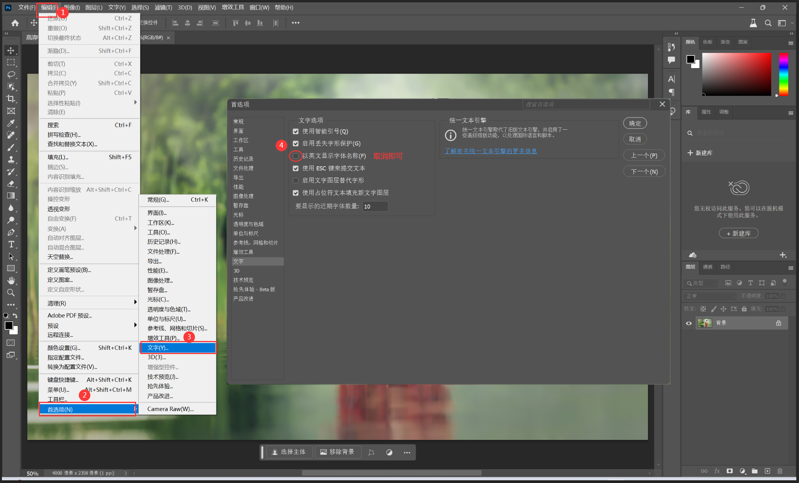This screenshot has width=799, height=483.
Task: Uncheck 使用智能引号 checkbox
Action: tap(295, 131)
